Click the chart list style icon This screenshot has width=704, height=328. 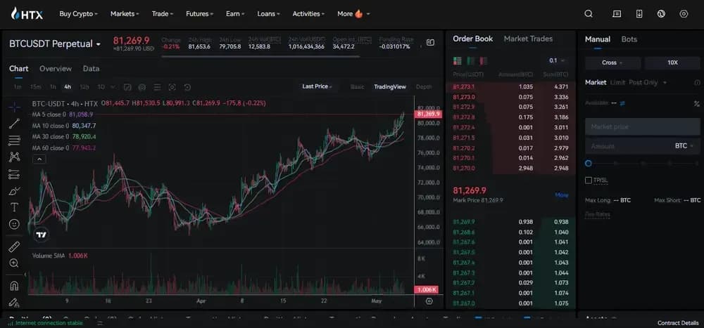[x=157, y=87]
